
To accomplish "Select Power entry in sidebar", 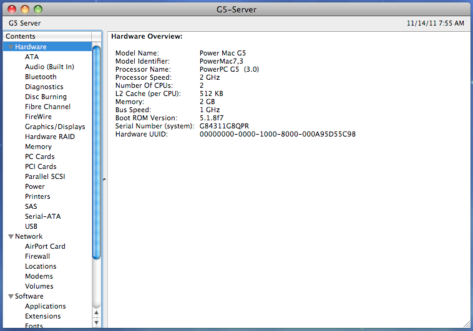I will click(x=35, y=186).
